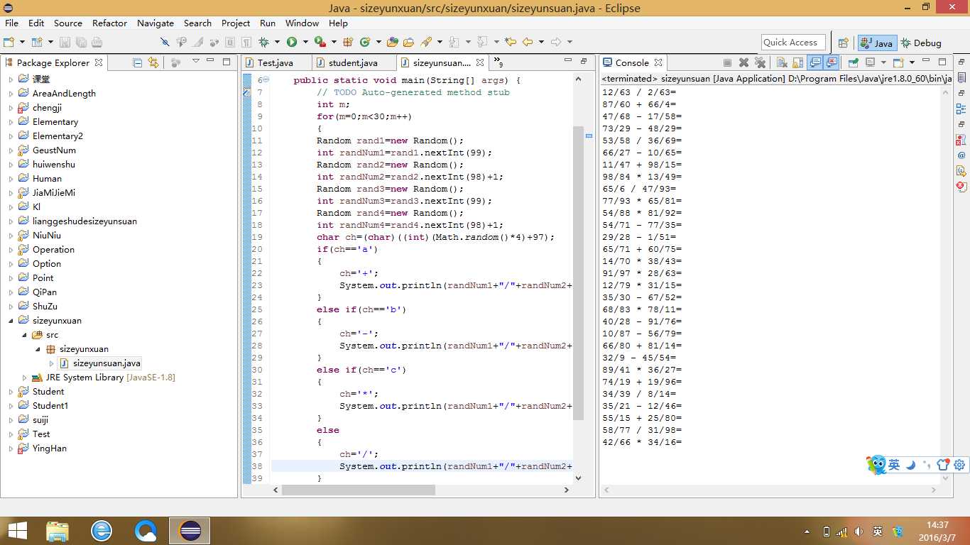Switch to the Java perspective
Screen dimensions: 970x545
878,43
